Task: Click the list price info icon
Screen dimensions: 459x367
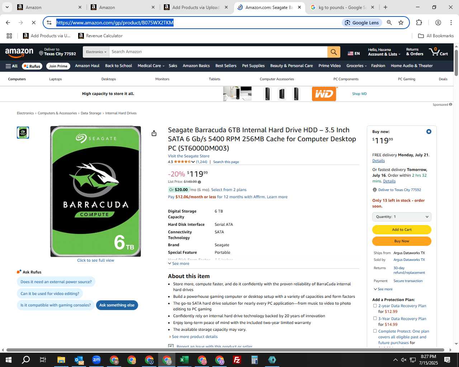Action: click(x=199, y=182)
